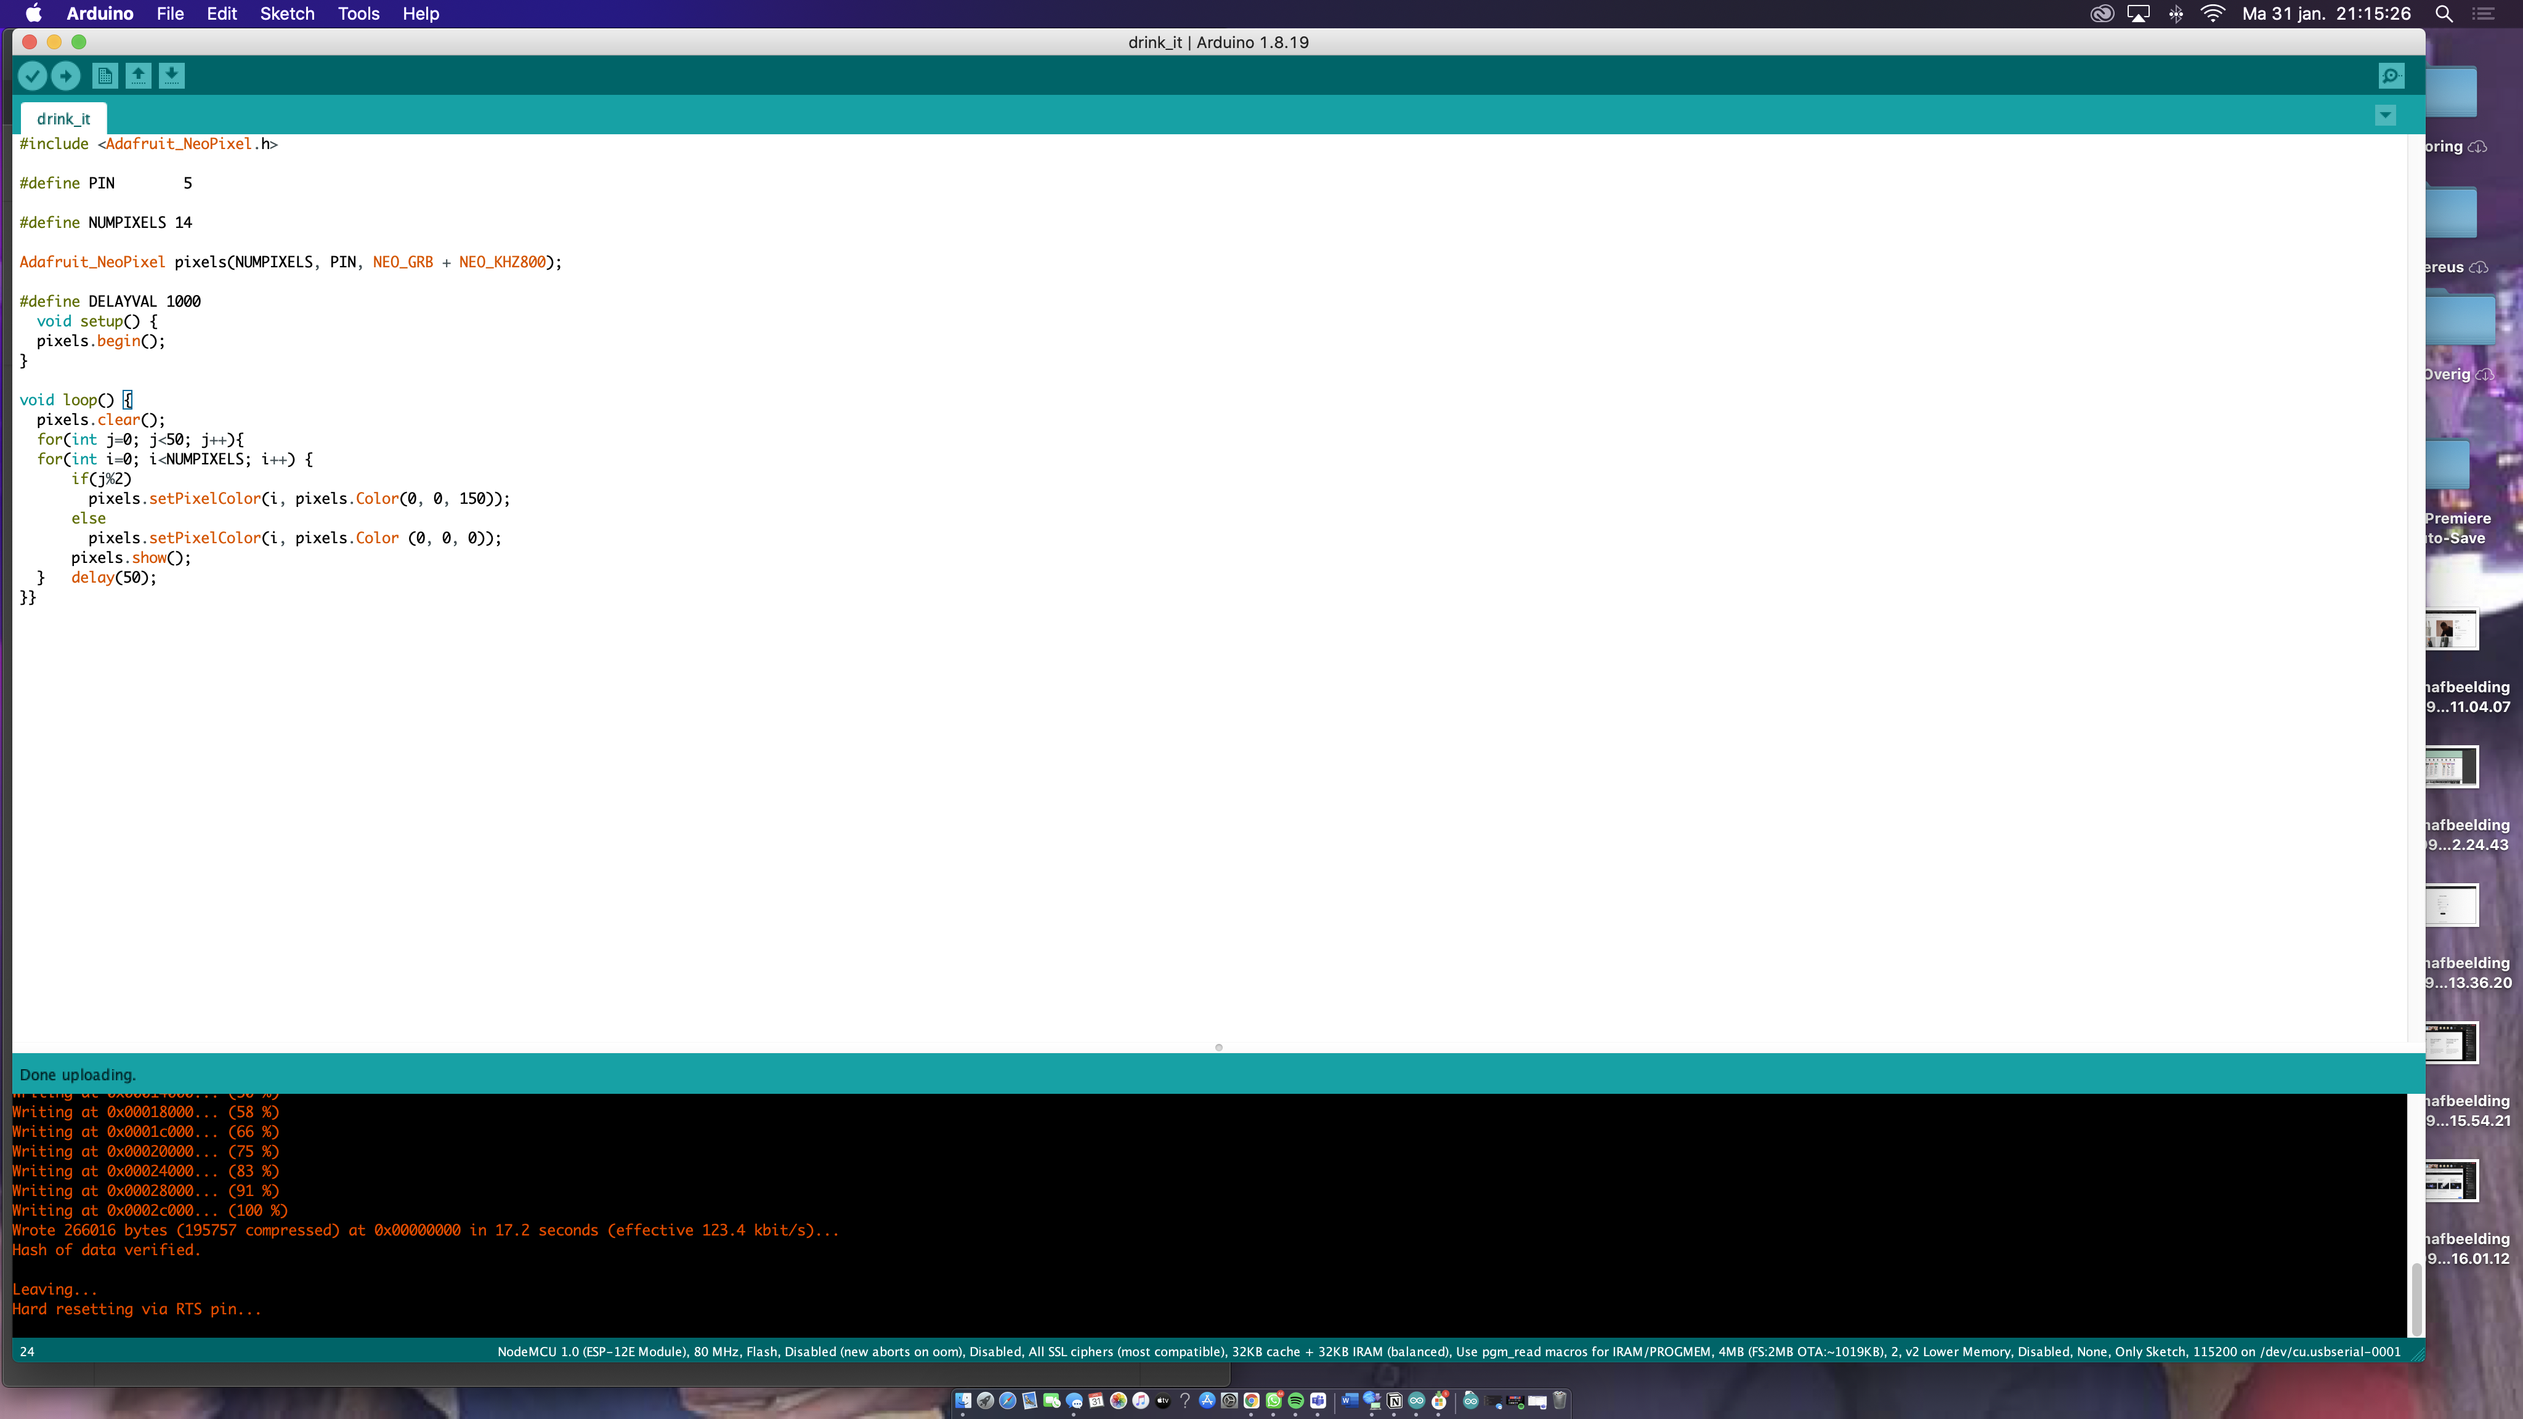Open Microsoft Teams from the Dock
The height and width of the screenshot is (1419, 2523).
tap(1318, 1401)
